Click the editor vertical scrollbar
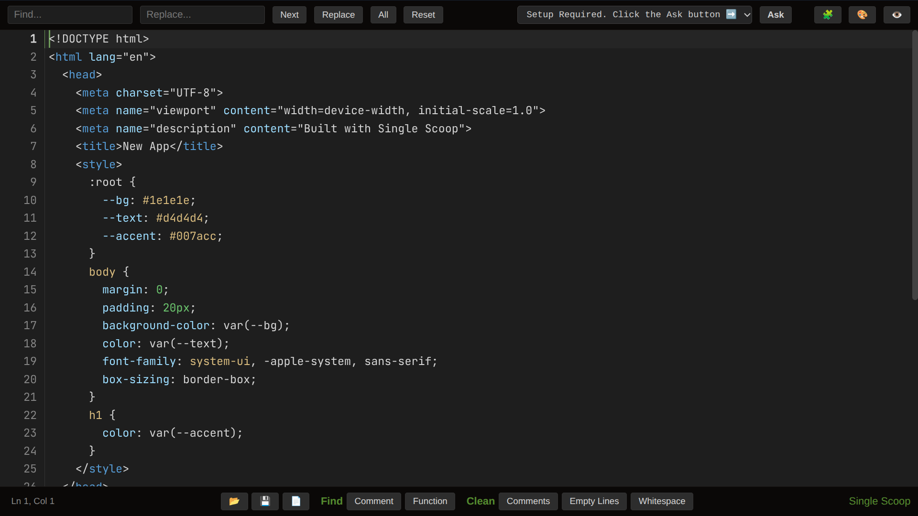 coord(915,165)
